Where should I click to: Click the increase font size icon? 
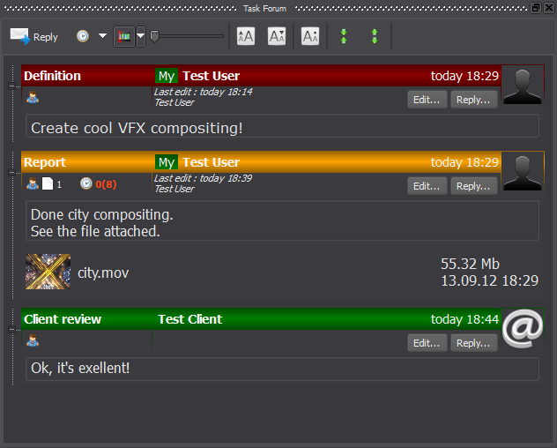point(246,36)
